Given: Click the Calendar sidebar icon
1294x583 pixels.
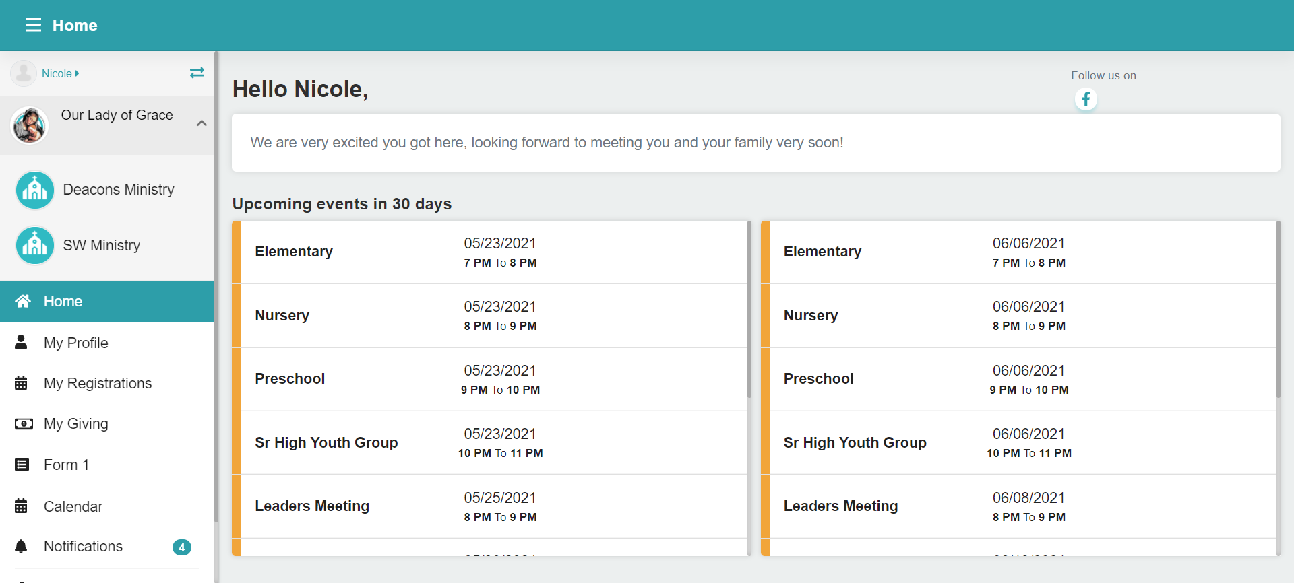Looking at the screenshot, I should coord(22,506).
